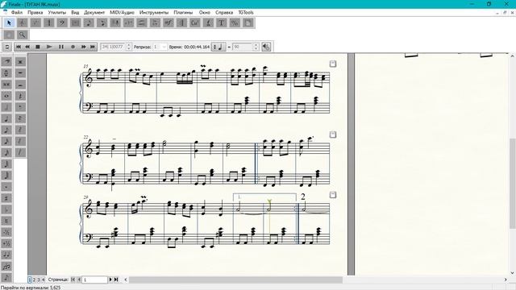Select the Page Layout tool
The height and width of the screenshot is (290, 516).
click(x=248, y=23)
